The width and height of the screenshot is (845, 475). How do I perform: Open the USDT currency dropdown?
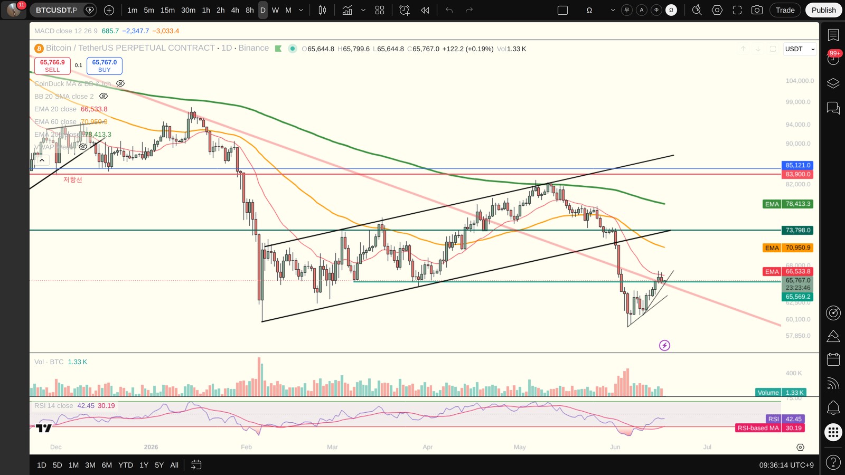[800, 49]
